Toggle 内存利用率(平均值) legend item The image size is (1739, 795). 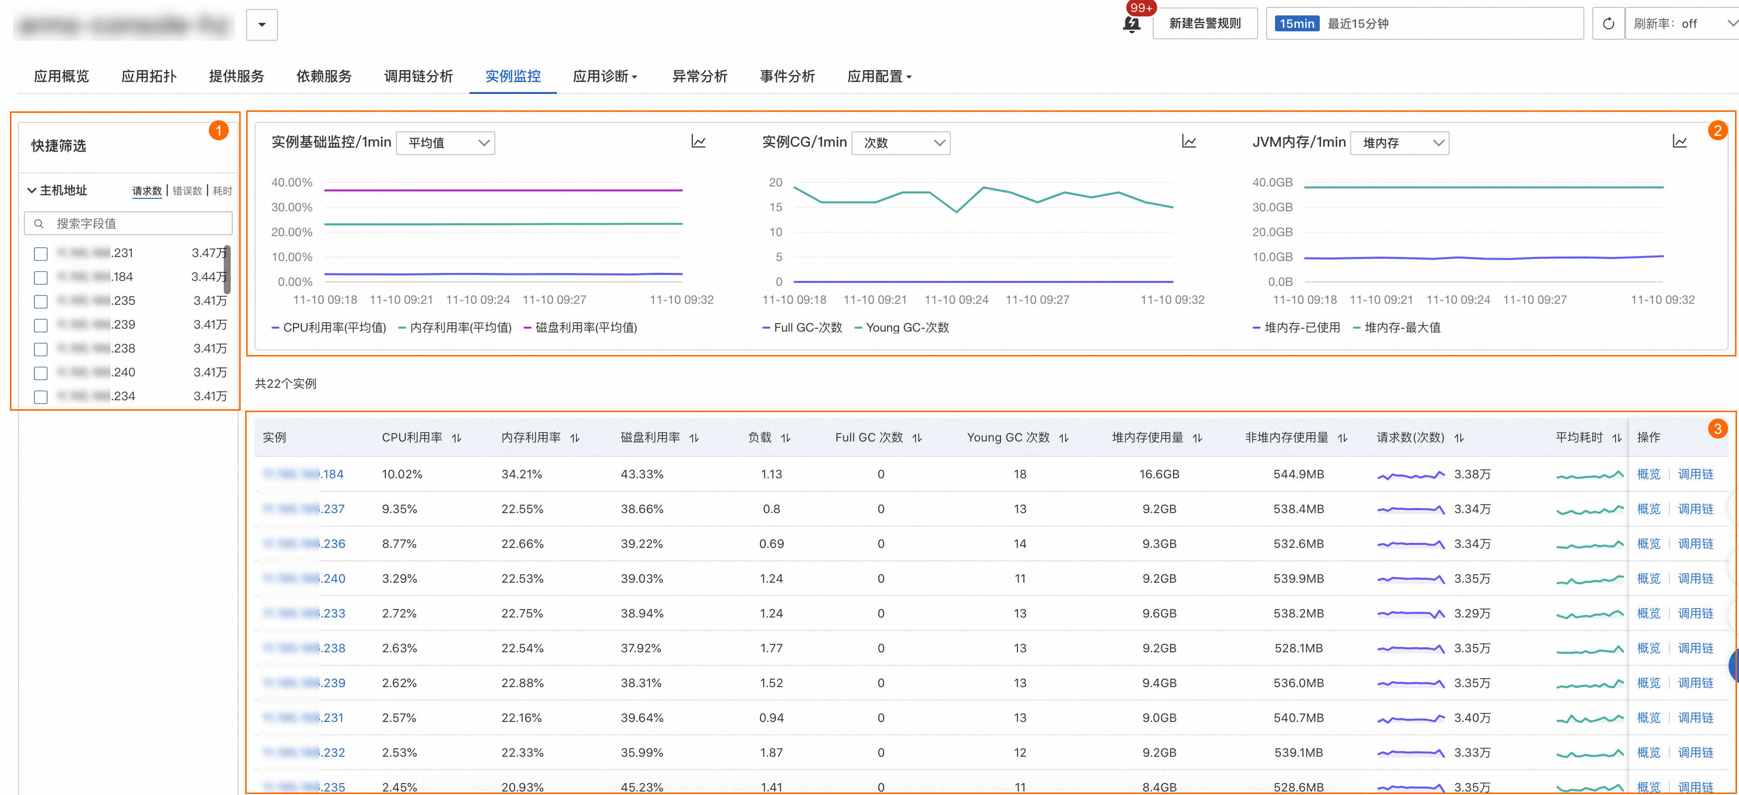click(455, 328)
